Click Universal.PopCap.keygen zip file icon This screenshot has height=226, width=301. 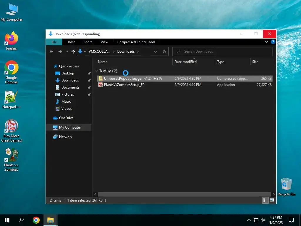(101, 78)
